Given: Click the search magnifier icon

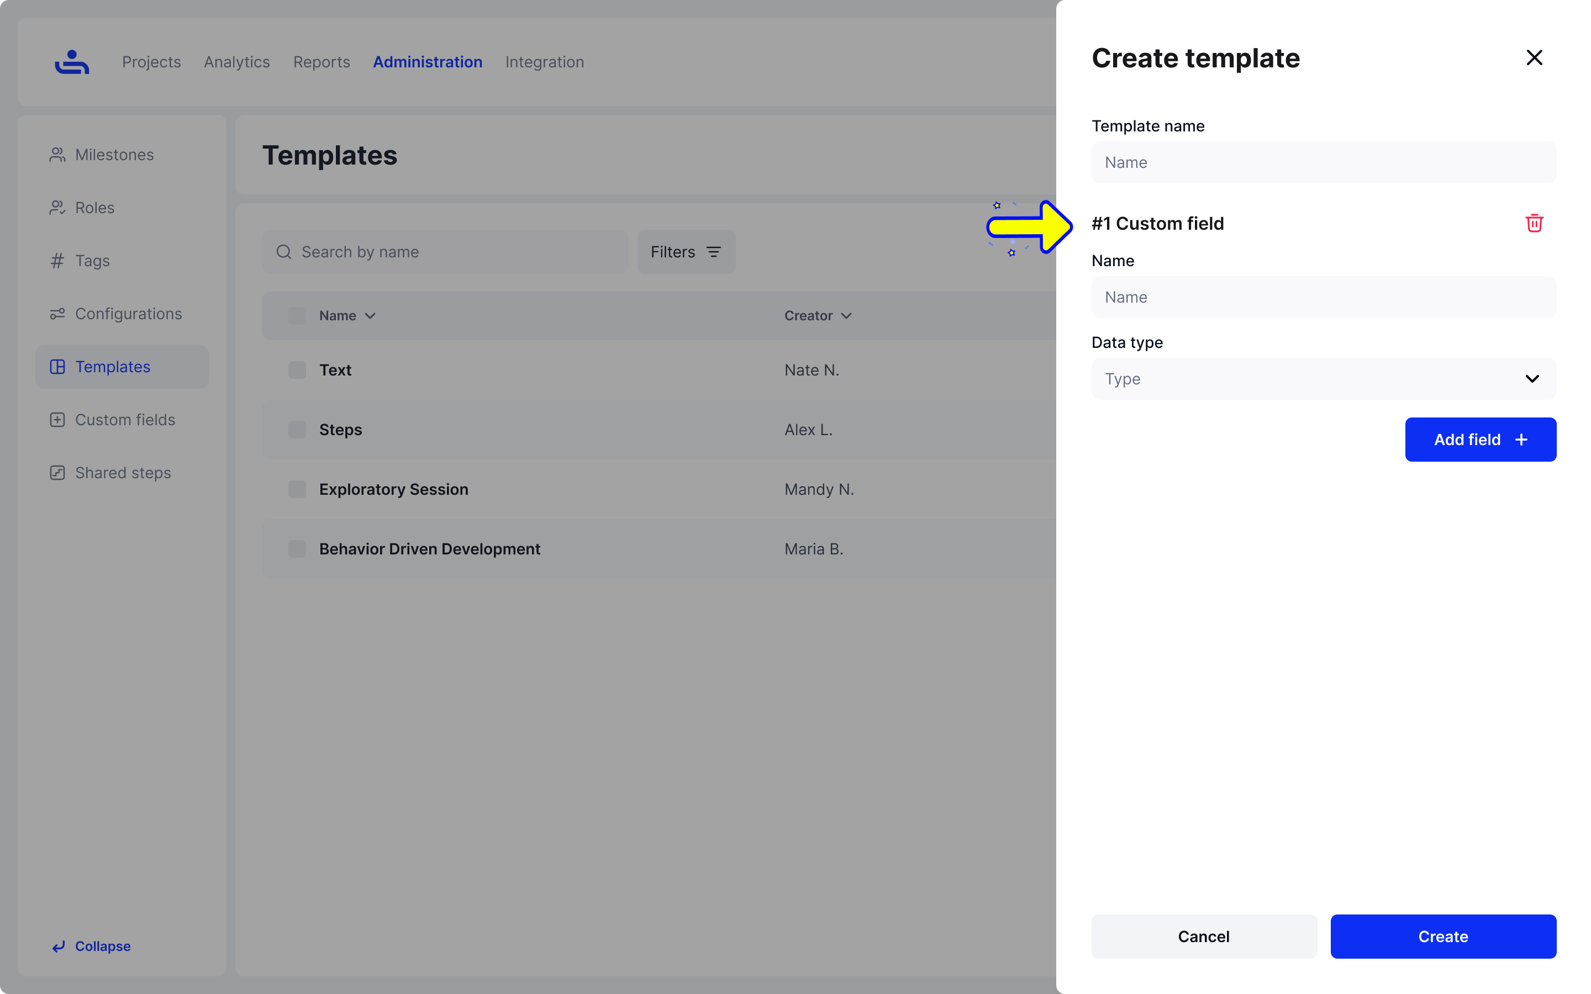Looking at the screenshot, I should [x=284, y=252].
